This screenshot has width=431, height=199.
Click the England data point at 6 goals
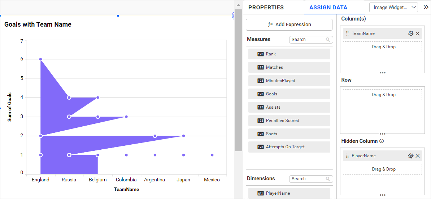[40, 59]
